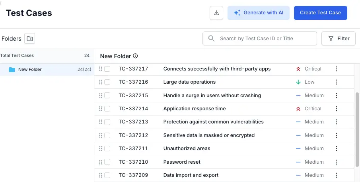The width and height of the screenshot is (360, 182).
Task: Check the box next to TC-337210
Action: pyautogui.click(x=107, y=162)
